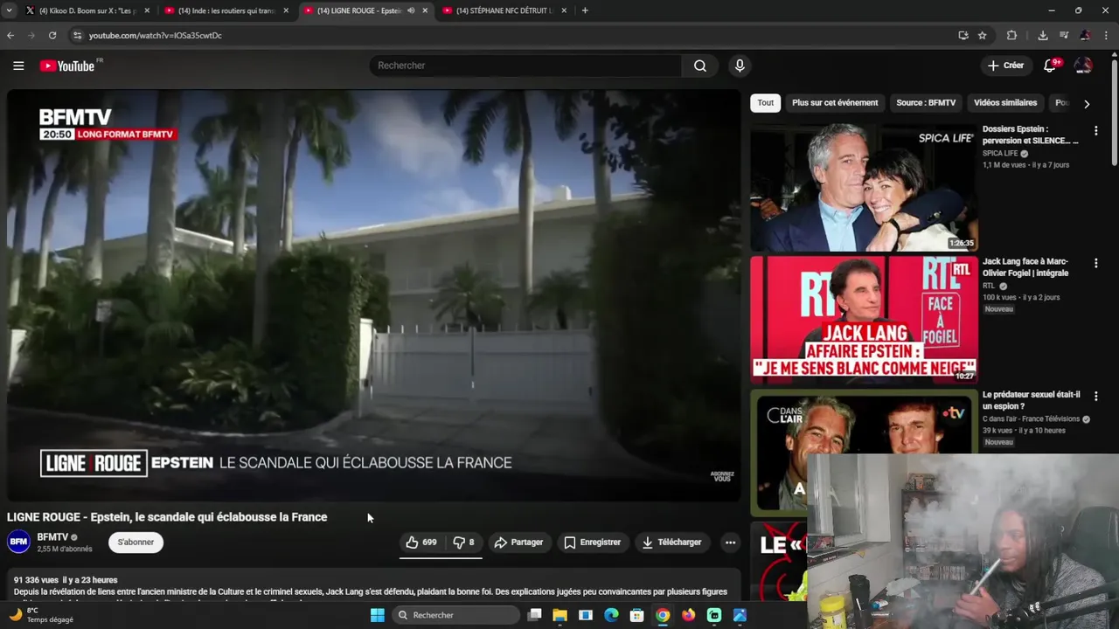Open Windows Start menu
Viewport: 1119px width, 629px height.
pos(377,615)
